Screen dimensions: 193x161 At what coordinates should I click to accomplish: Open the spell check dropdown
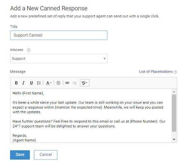(x=84, y=83)
